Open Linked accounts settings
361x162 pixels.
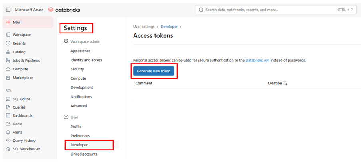point(84,154)
